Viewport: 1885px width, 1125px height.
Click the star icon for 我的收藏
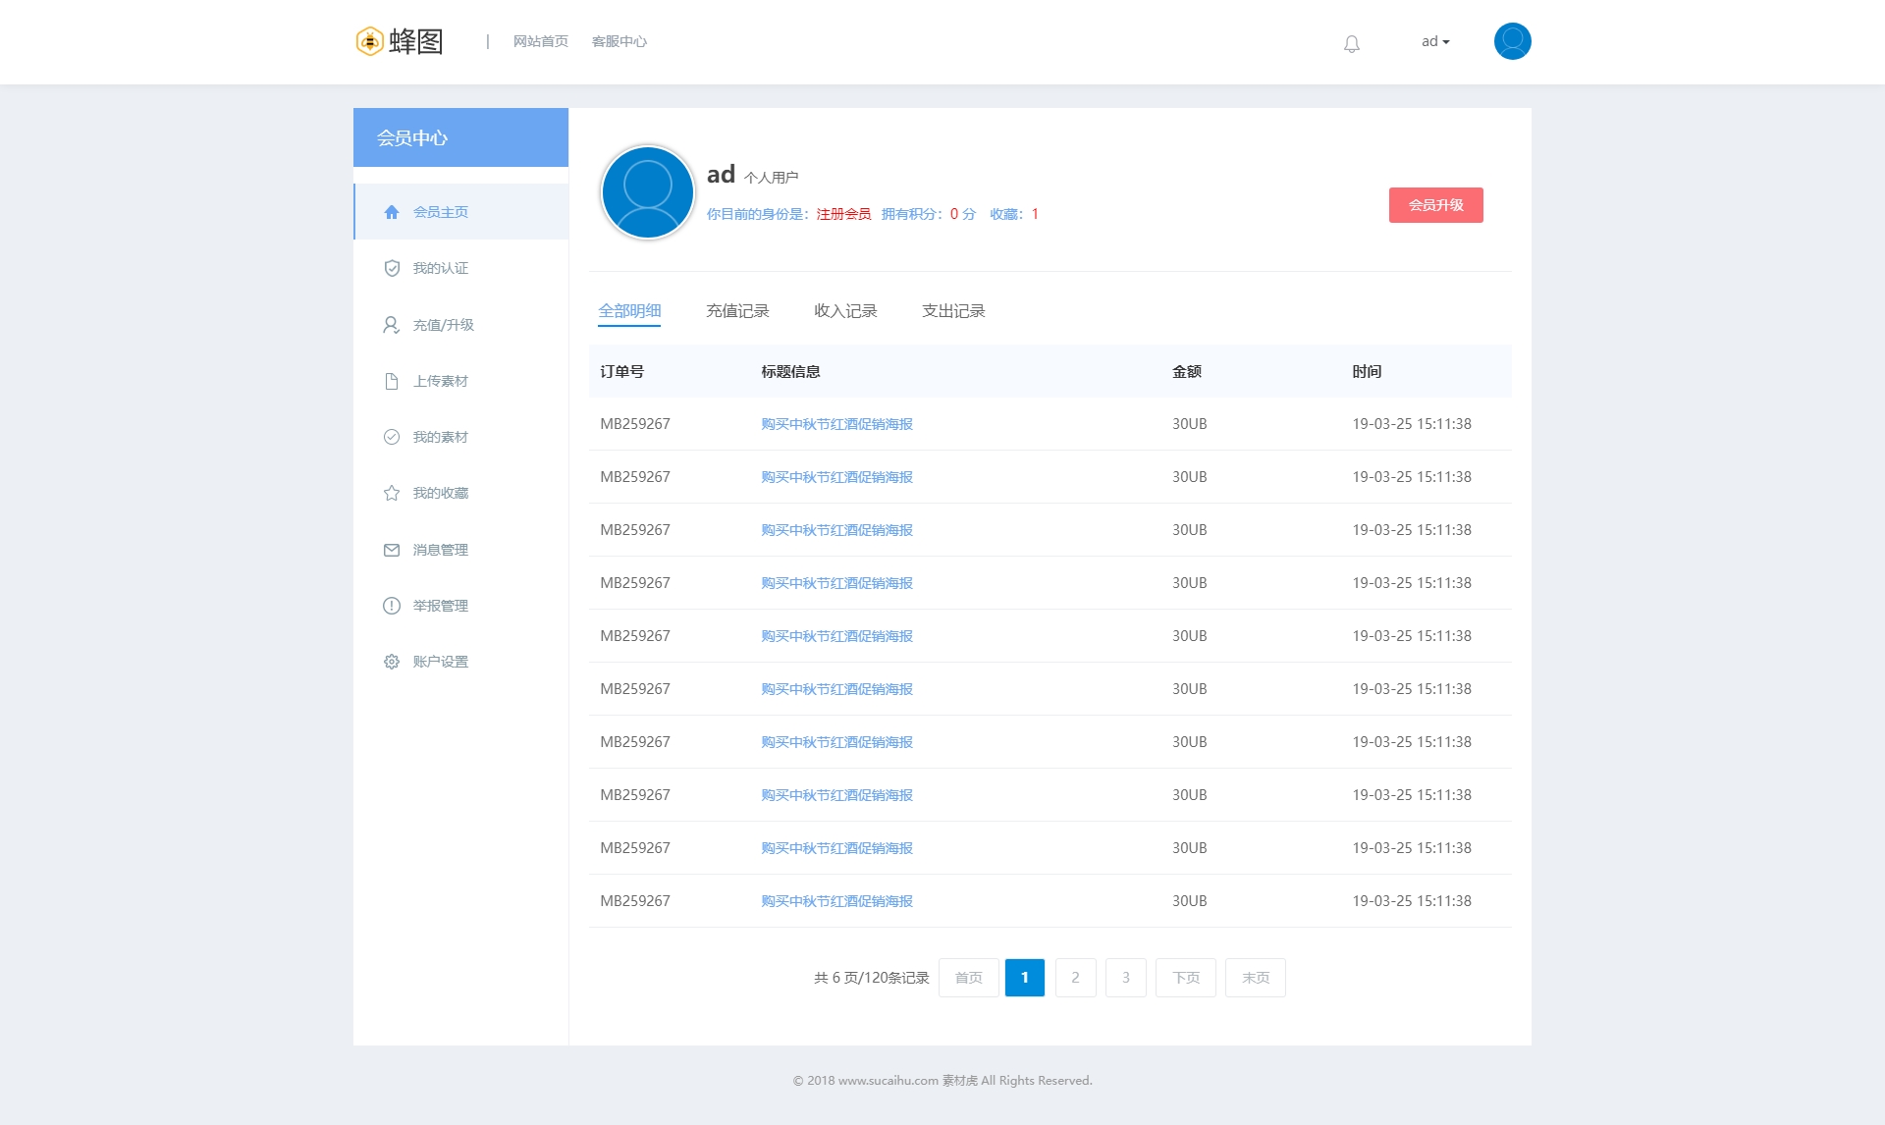coord(392,493)
